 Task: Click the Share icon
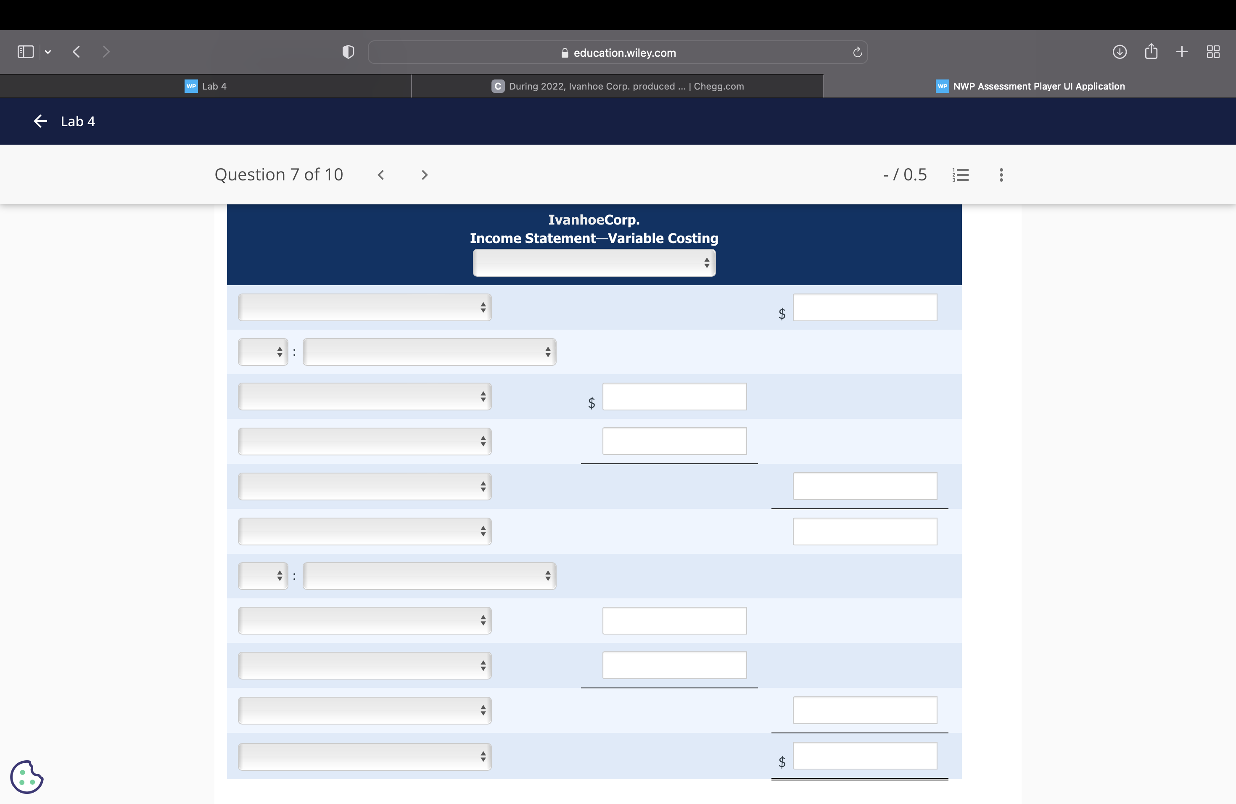tap(1151, 51)
